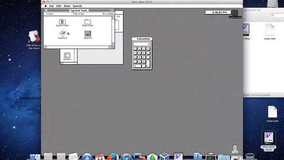Click the calculator equals key
This screenshot has width=284, height=160.
pyautogui.click(x=139, y=48)
